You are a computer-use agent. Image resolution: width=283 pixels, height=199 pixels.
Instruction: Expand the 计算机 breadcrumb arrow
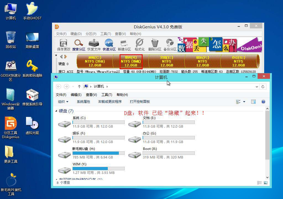pyautogui.click(x=107, y=87)
